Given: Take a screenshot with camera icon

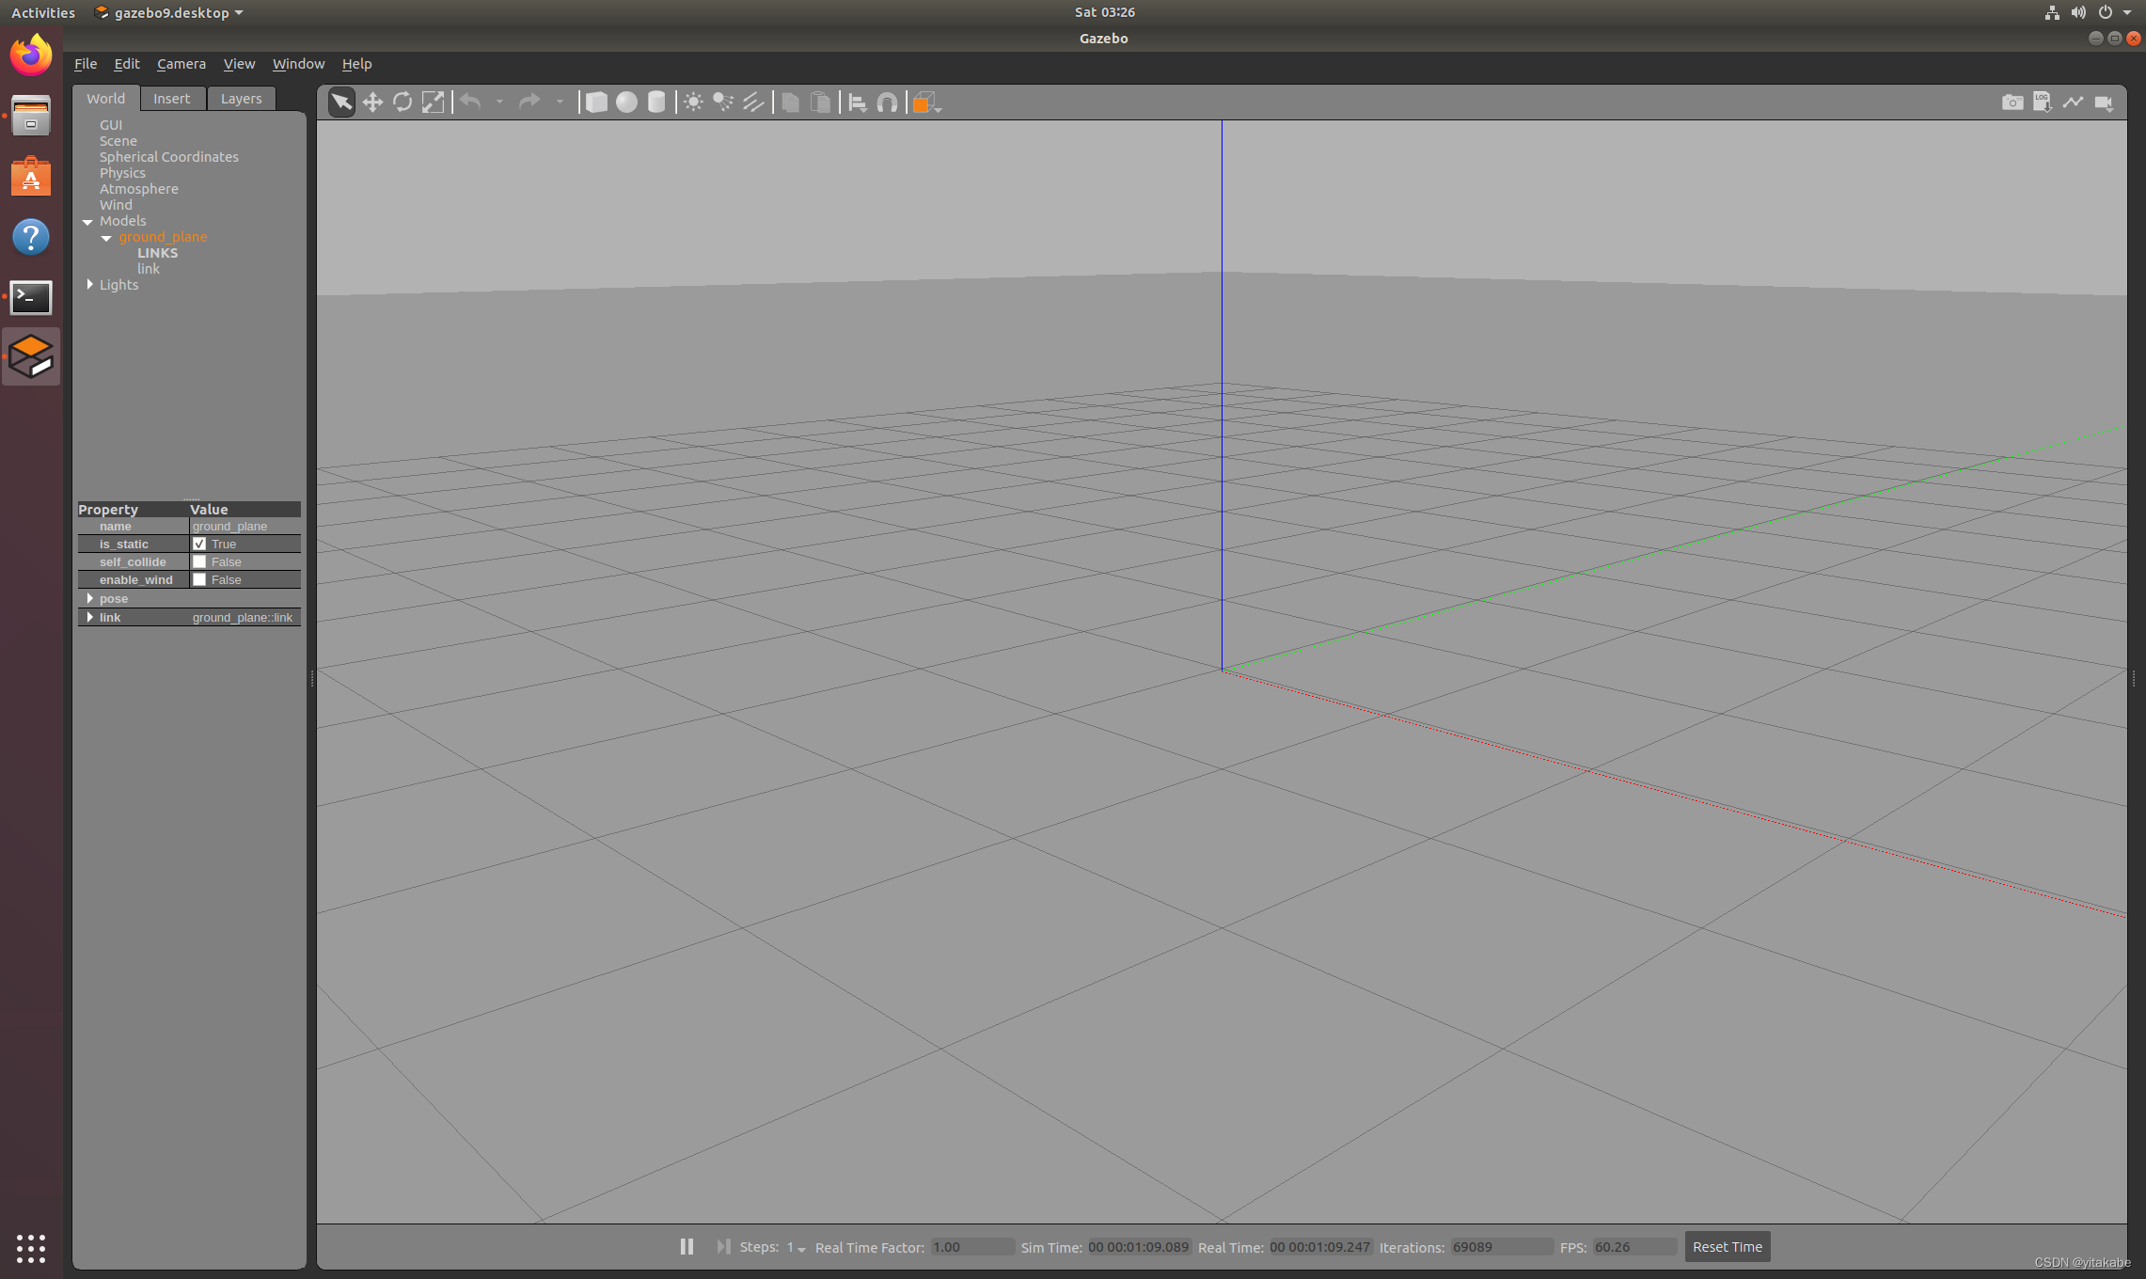Looking at the screenshot, I should (x=2012, y=102).
